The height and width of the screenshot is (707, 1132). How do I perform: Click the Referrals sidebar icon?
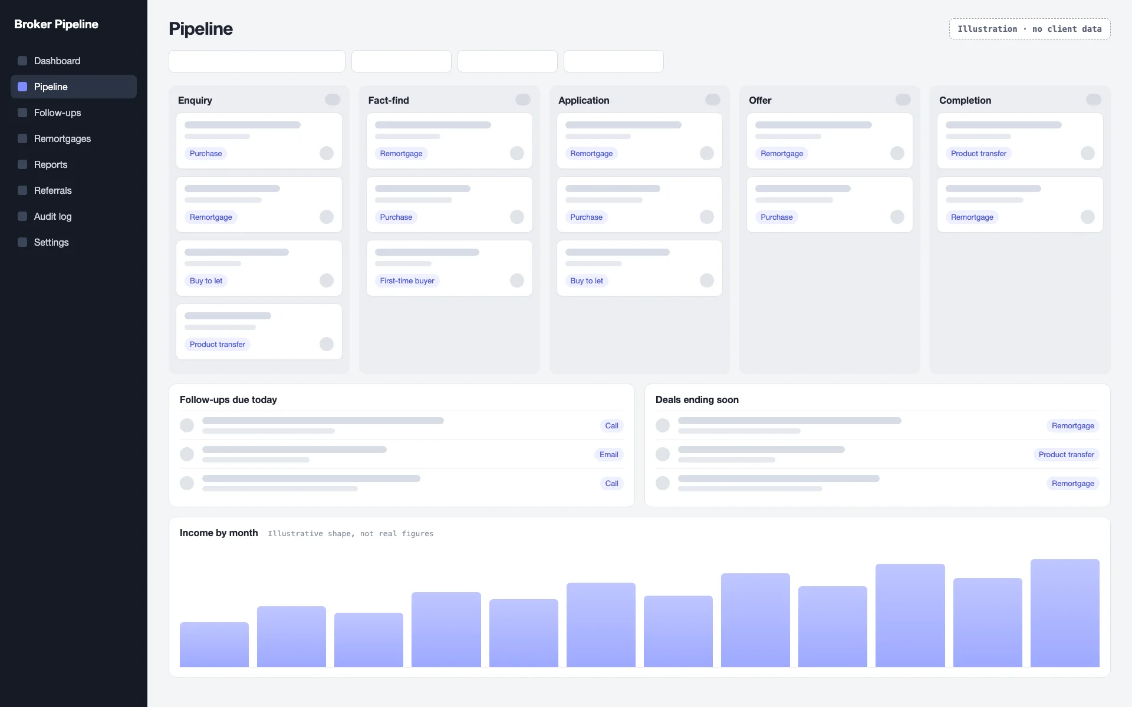22,190
